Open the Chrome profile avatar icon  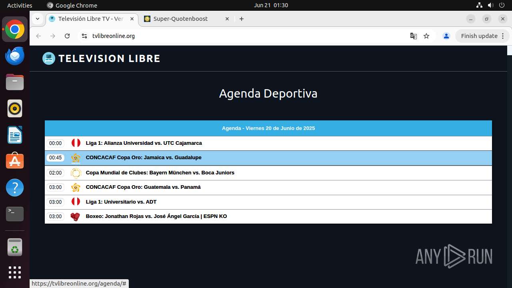coord(446,36)
